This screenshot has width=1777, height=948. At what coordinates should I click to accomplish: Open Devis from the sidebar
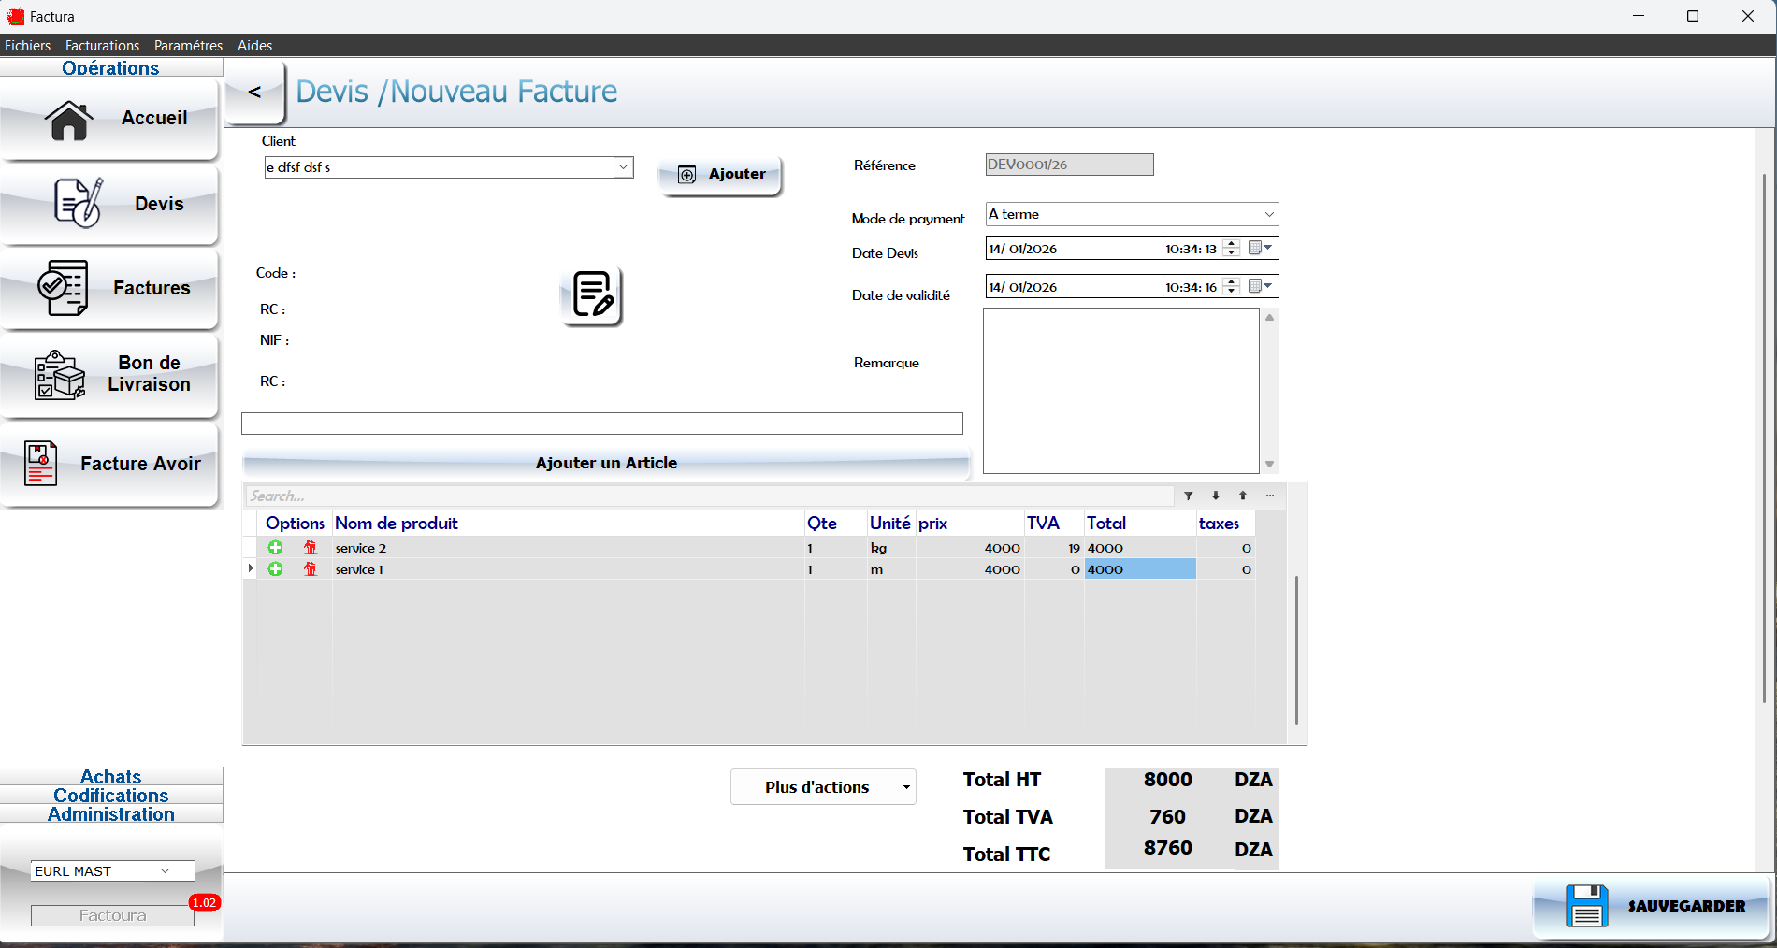110,204
